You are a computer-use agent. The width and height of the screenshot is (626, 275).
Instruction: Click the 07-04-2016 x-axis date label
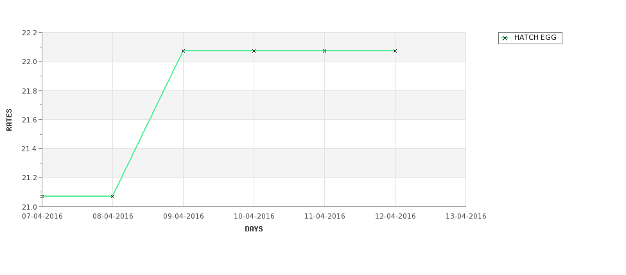click(x=42, y=216)
